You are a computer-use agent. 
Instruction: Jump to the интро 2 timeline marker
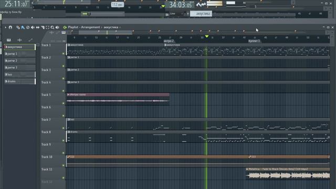coord(169,41)
